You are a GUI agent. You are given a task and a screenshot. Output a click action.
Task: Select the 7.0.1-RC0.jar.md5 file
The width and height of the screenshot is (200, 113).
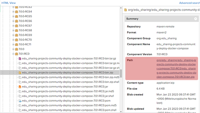click(68, 92)
